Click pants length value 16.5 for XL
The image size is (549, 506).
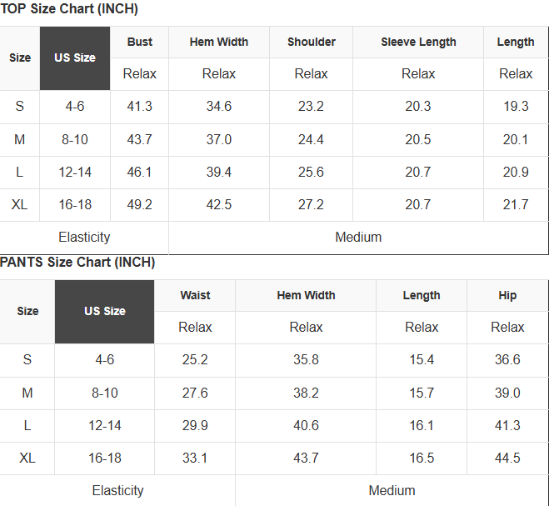coord(422,458)
